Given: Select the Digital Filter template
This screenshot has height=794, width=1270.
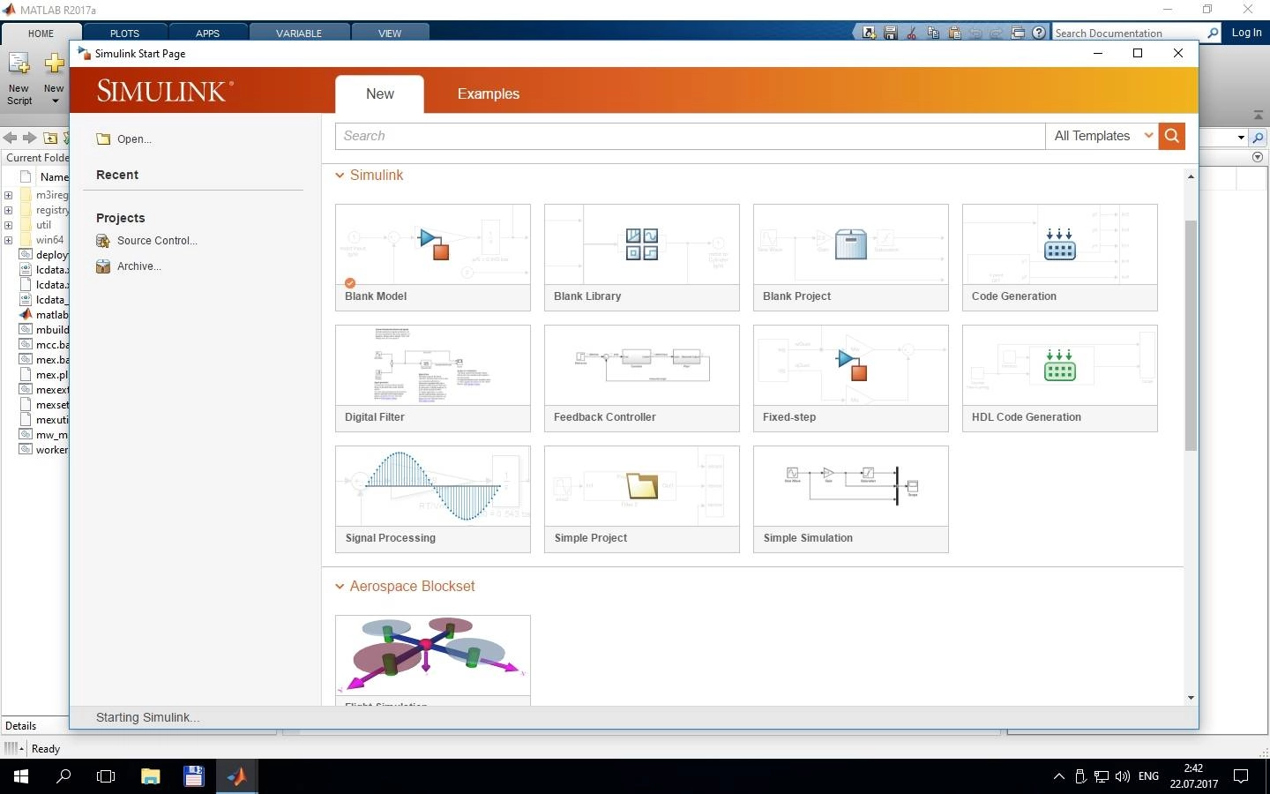Looking at the screenshot, I should pyautogui.click(x=433, y=378).
